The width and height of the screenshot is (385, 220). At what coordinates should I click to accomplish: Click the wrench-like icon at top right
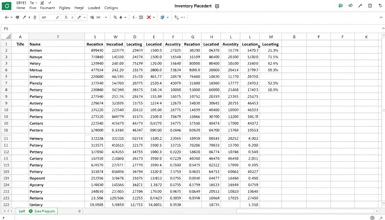[360, 5]
